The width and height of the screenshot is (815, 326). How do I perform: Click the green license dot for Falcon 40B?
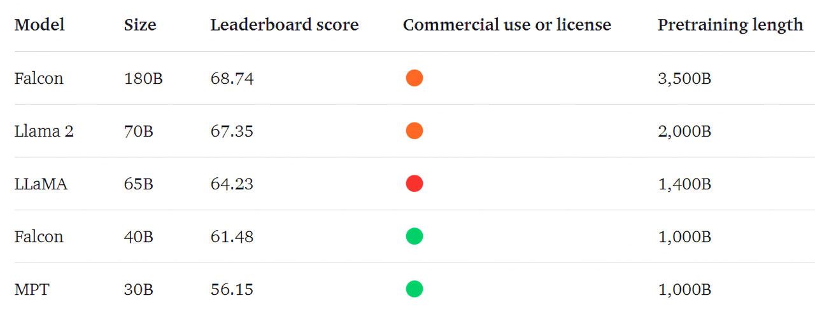pos(415,236)
